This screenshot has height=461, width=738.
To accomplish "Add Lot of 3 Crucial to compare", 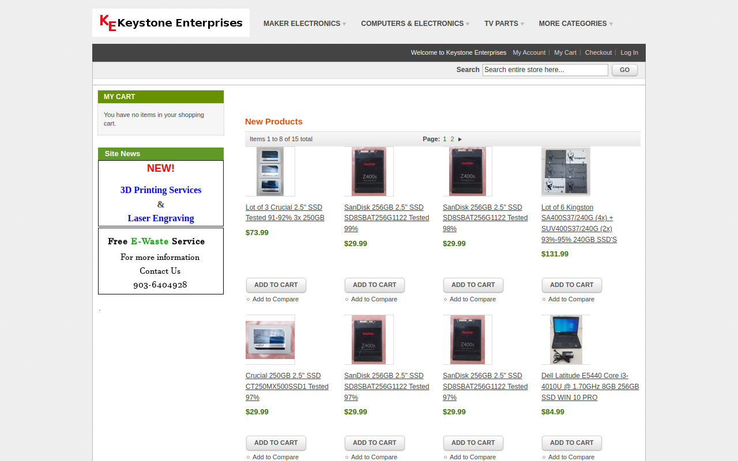I will point(276,299).
